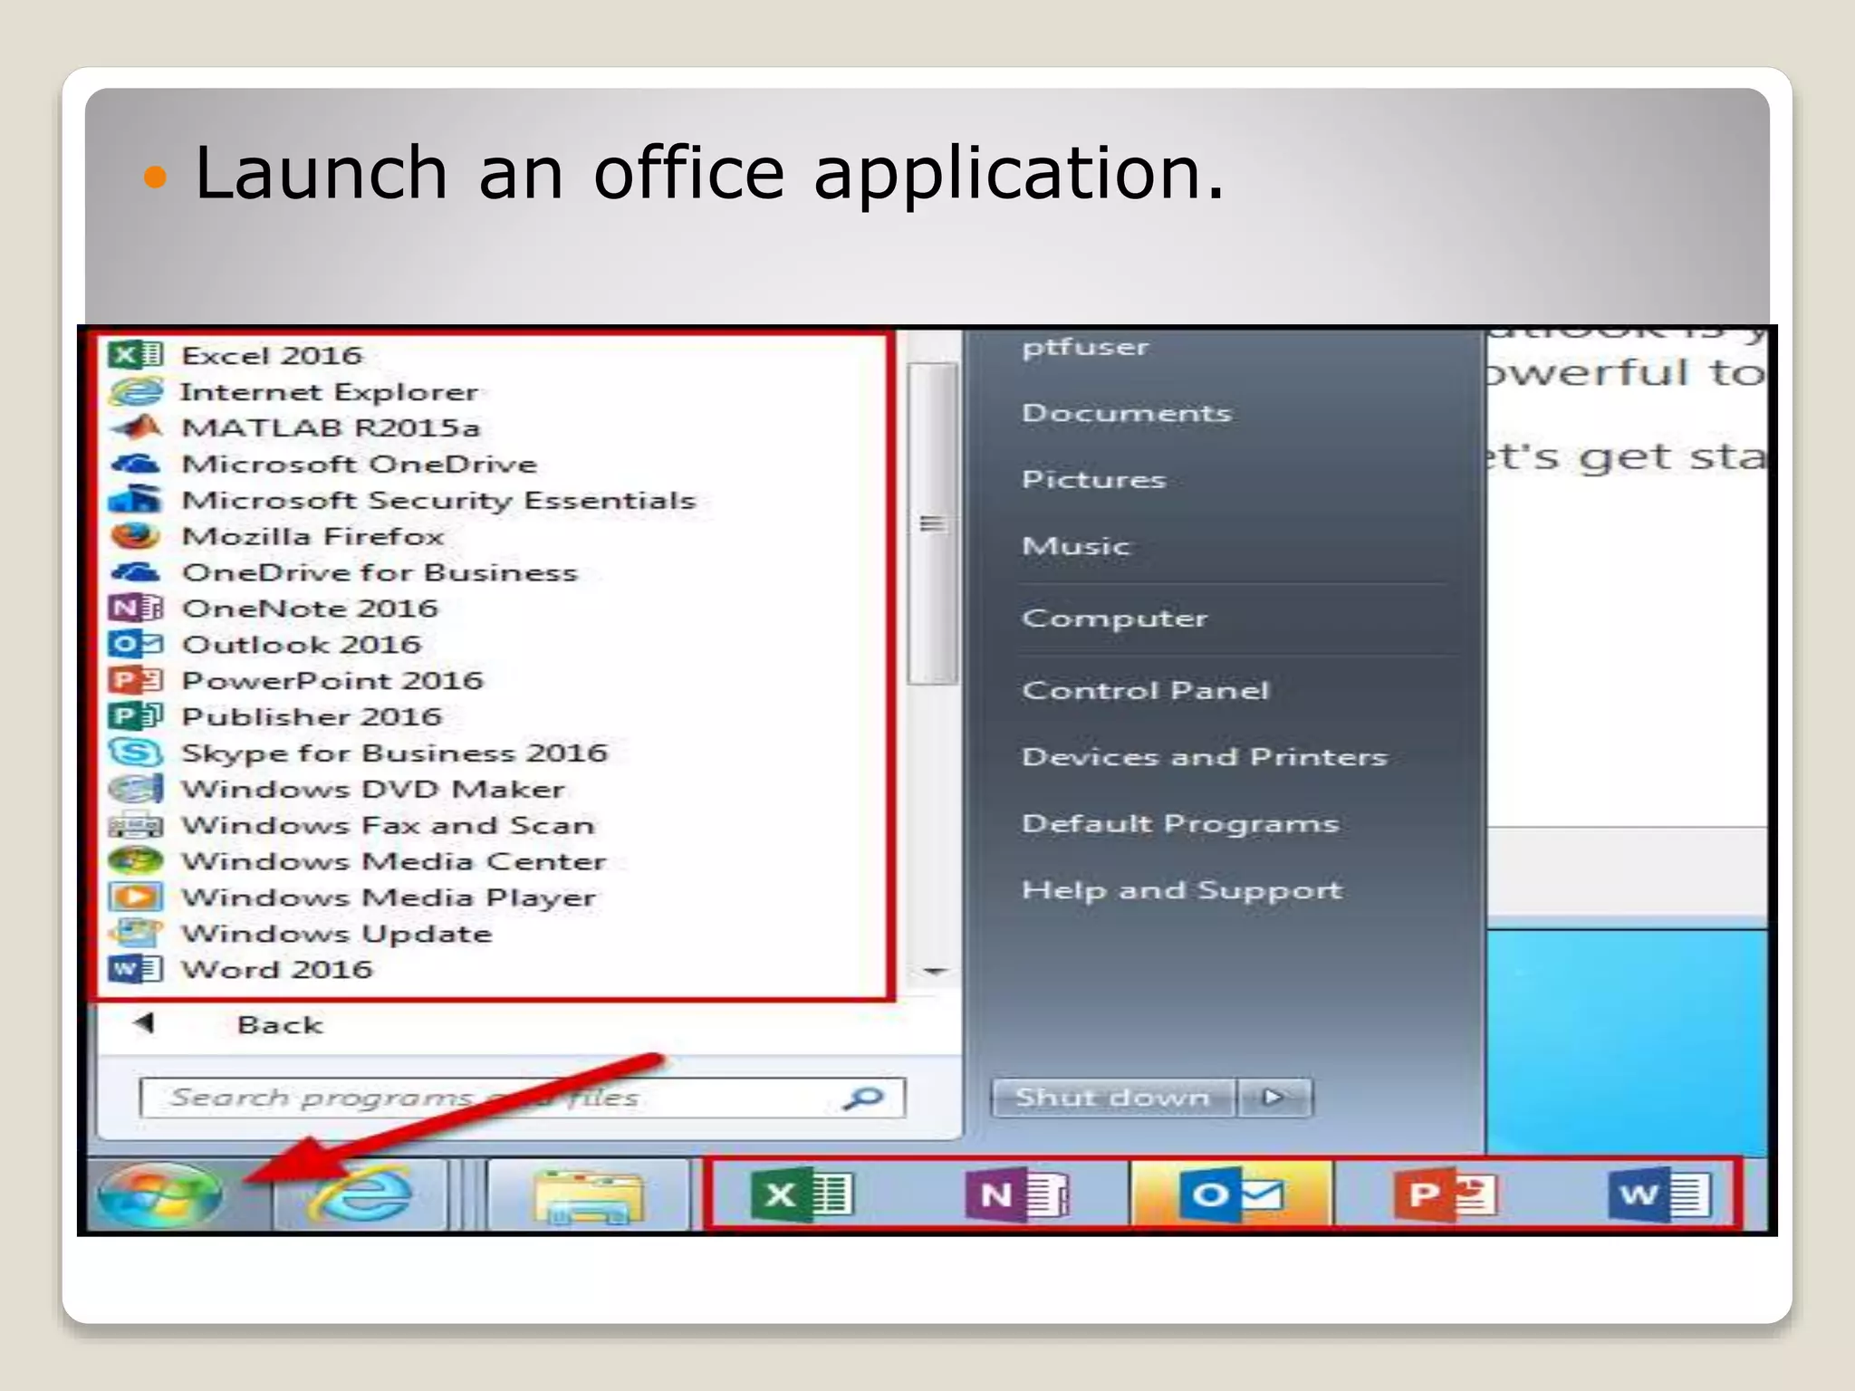Launch Excel from the taskbar
The image size is (1855, 1391).
[802, 1194]
